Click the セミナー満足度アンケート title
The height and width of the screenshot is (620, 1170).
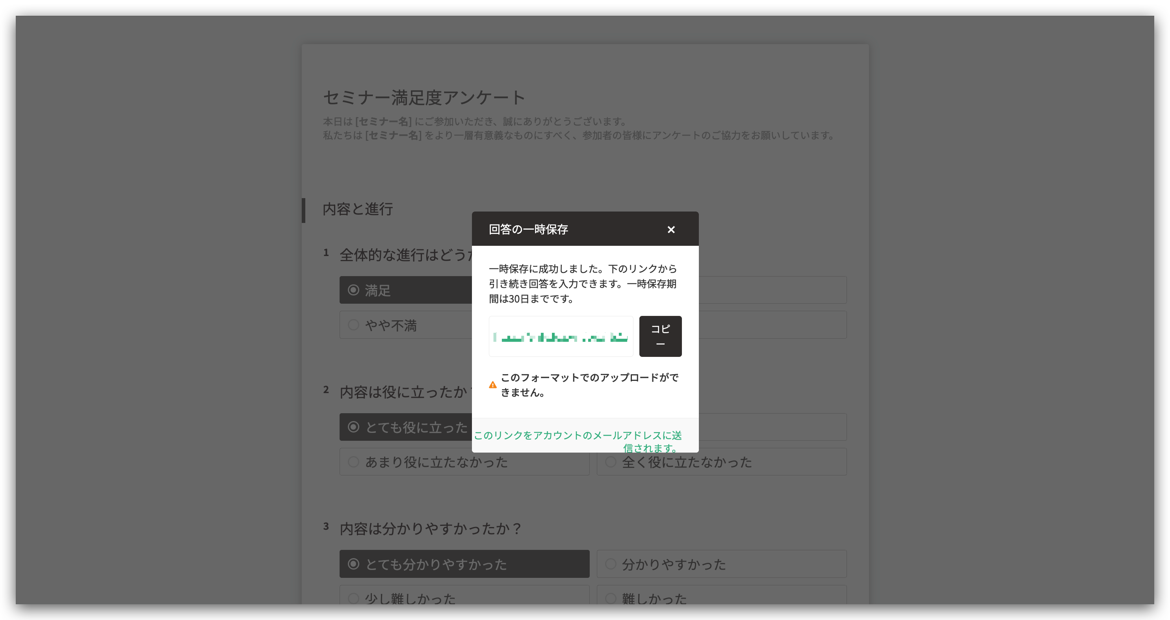pos(424,98)
